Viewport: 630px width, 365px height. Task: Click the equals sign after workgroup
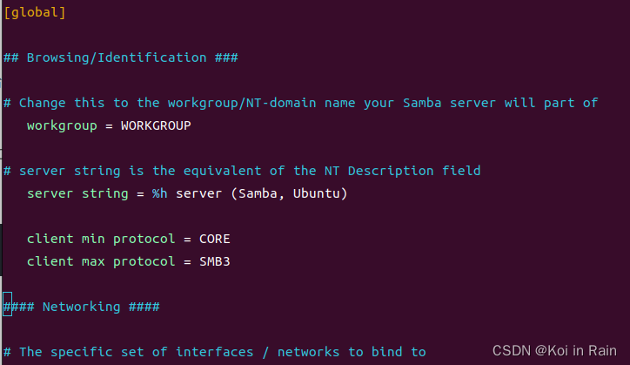click(x=109, y=126)
